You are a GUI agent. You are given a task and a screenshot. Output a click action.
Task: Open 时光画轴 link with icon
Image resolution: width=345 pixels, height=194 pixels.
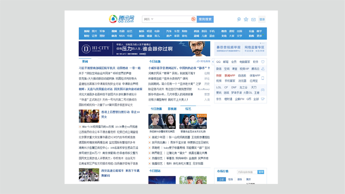(x=203, y=61)
